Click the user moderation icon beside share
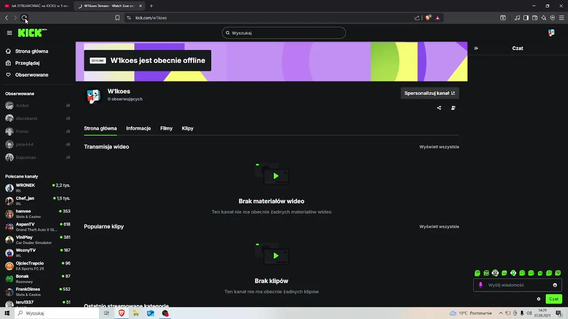The height and width of the screenshot is (319, 568). pos(453,108)
